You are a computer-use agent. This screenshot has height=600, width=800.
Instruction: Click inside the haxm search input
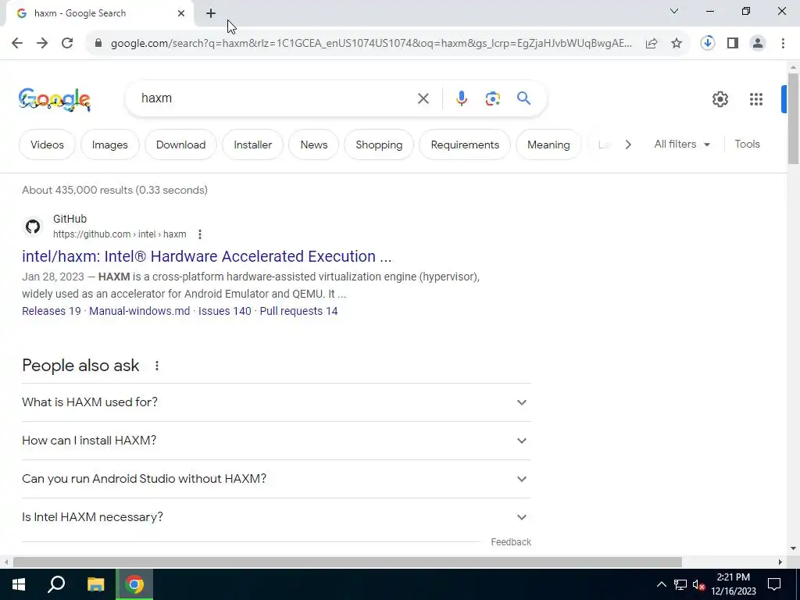click(x=276, y=98)
